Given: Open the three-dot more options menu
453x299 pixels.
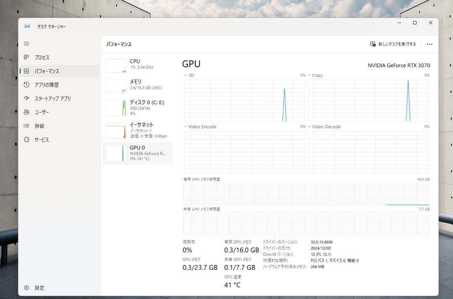Looking at the screenshot, I should (x=429, y=44).
